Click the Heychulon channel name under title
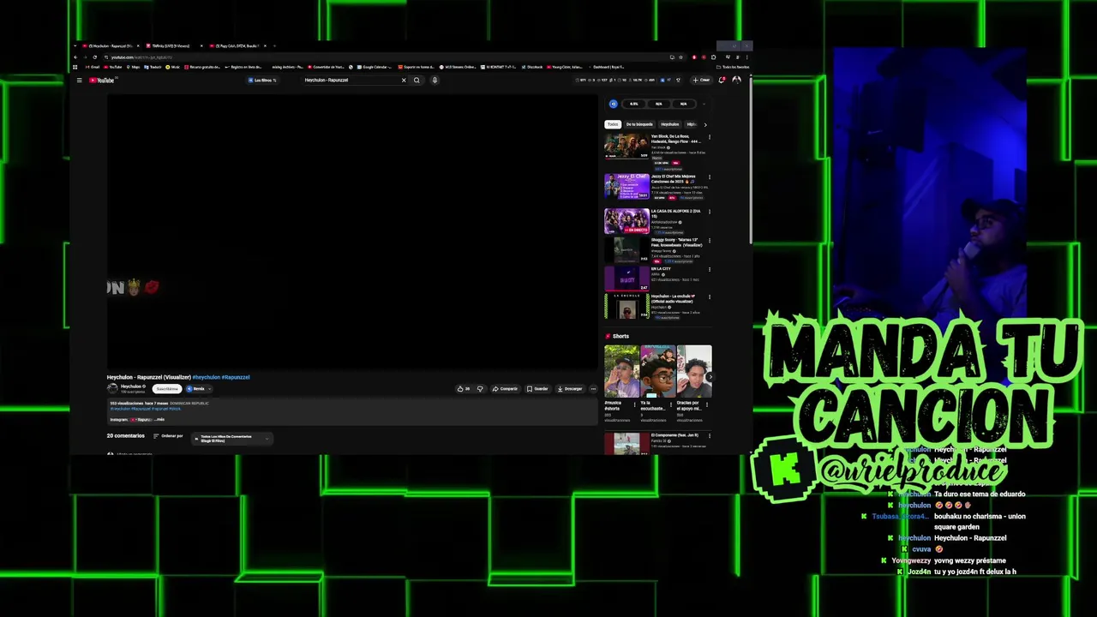Screen dimensions: 1097x617 click(x=132, y=386)
